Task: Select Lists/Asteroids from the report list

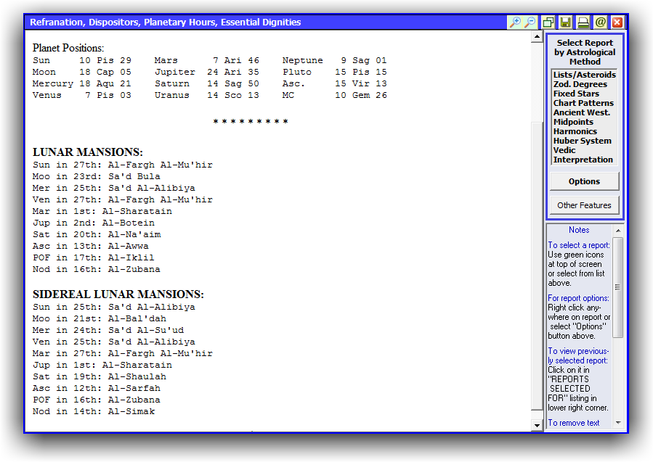Action: tap(584, 75)
